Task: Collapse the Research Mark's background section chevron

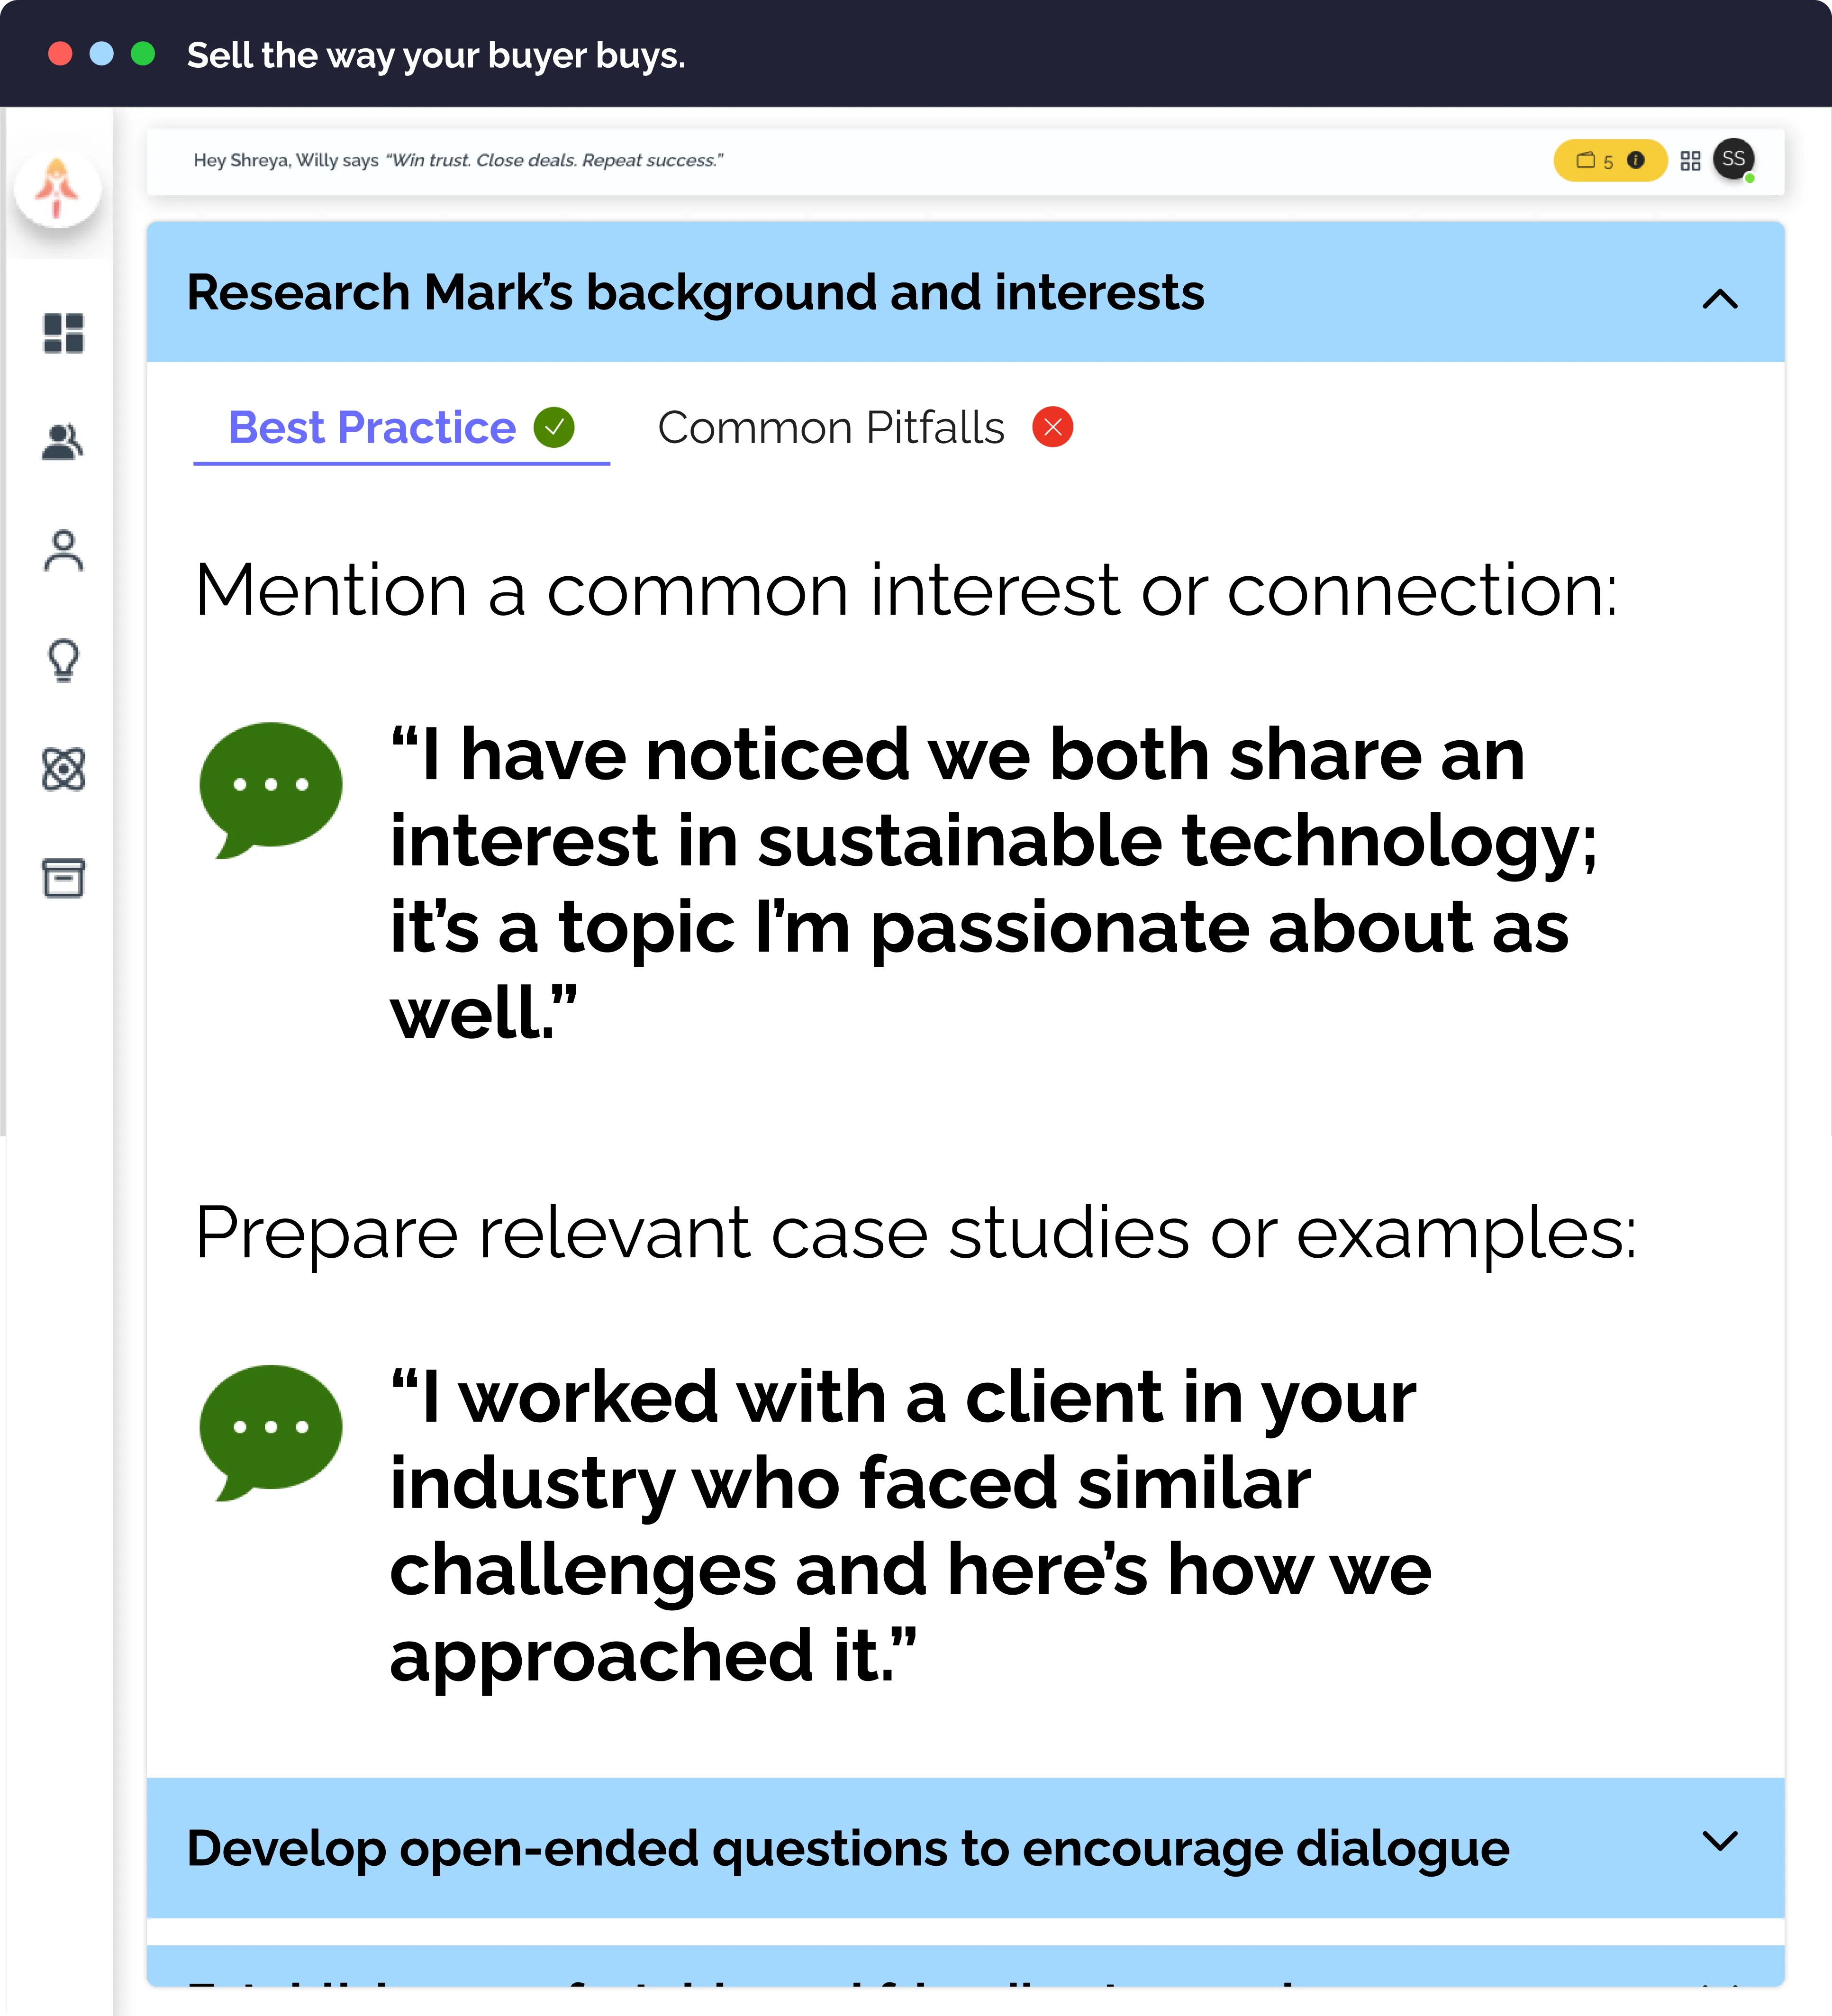Action: pos(1720,298)
